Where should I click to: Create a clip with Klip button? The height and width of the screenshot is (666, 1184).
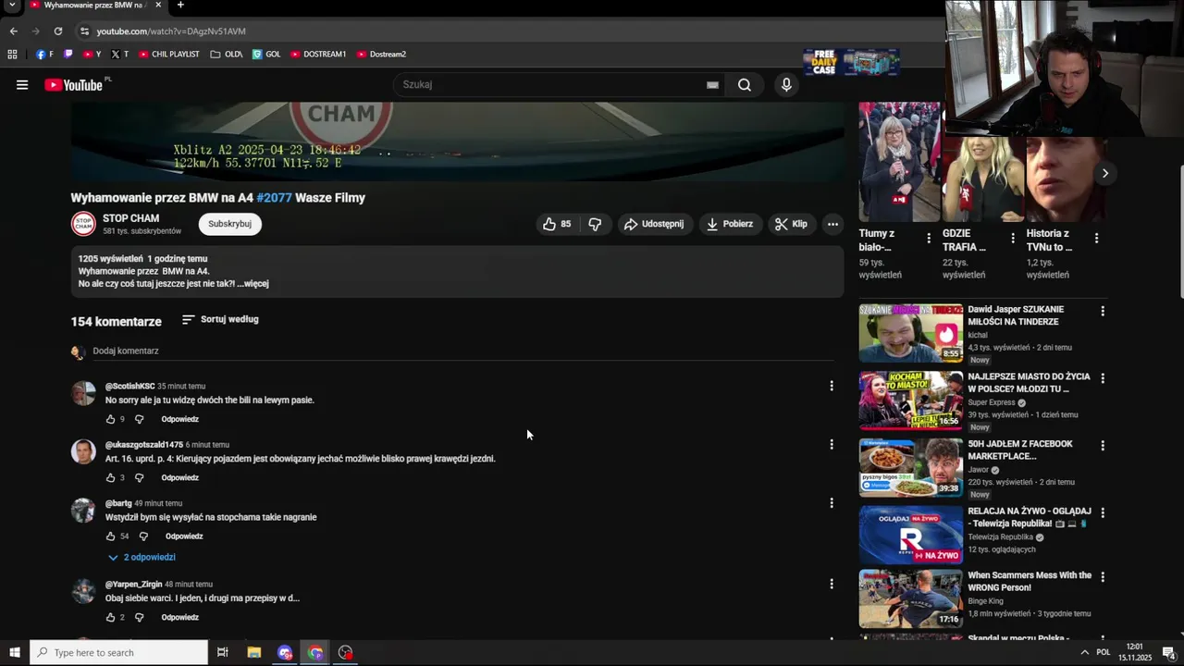pyautogui.click(x=791, y=224)
